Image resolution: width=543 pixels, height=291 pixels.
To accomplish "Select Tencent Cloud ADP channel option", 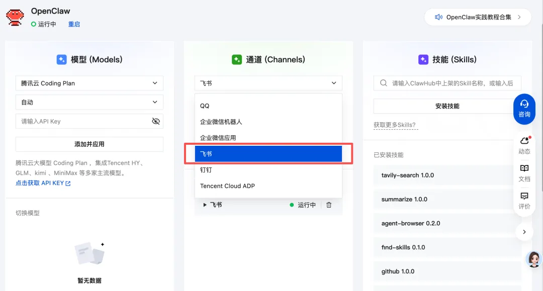I will click(x=268, y=186).
